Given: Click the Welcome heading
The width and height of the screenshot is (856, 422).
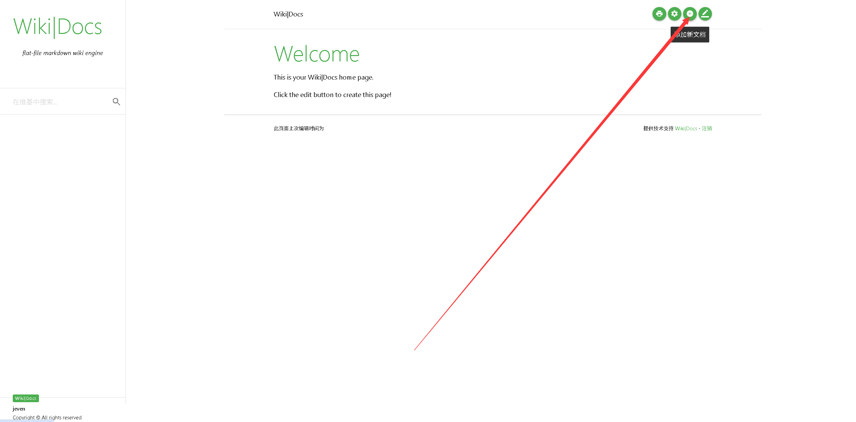Looking at the screenshot, I should pyautogui.click(x=316, y=54).
